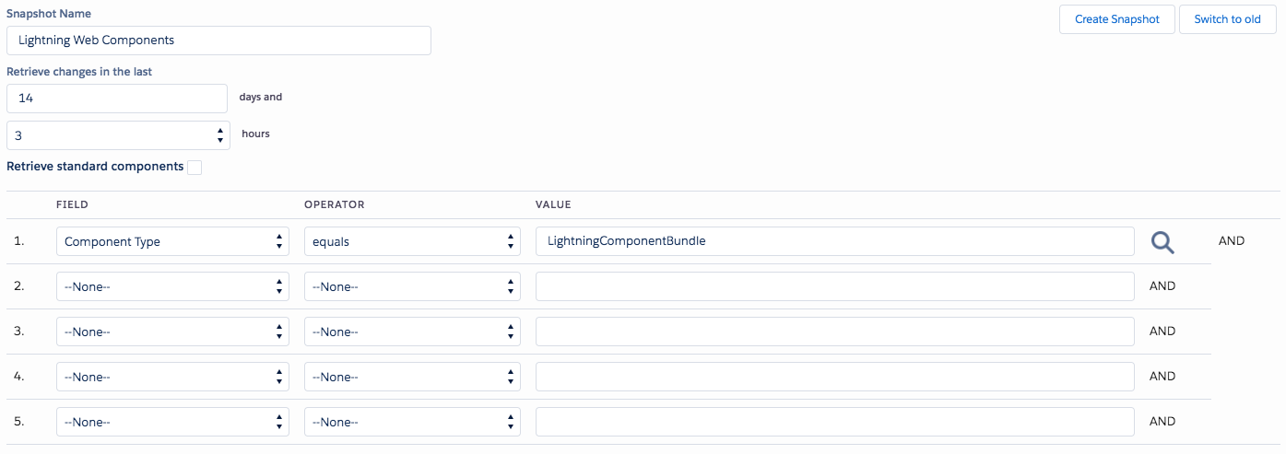
Task: Click the Snapshot Name label
Action: [x=49, y=14]
